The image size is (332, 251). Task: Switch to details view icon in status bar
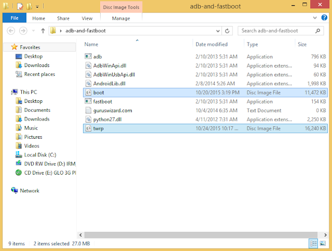pyautogui.click(x=313, y=243)
